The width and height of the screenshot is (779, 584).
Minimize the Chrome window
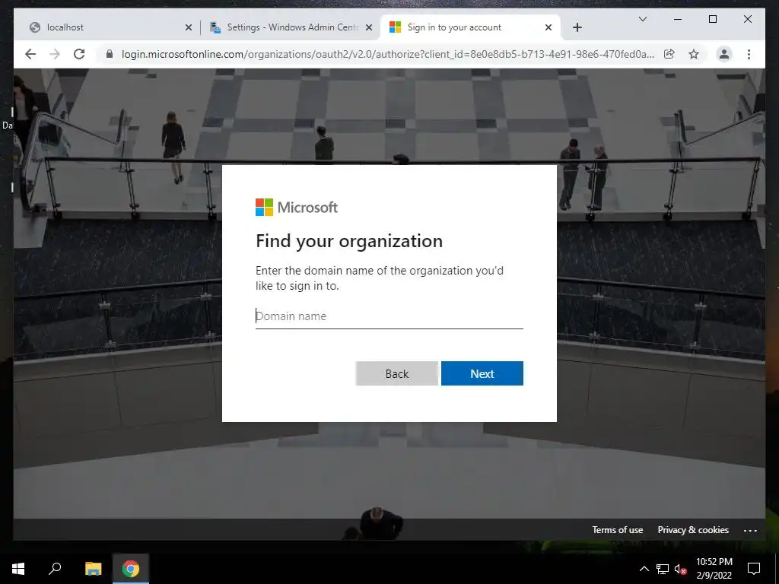tap(678, 19)
